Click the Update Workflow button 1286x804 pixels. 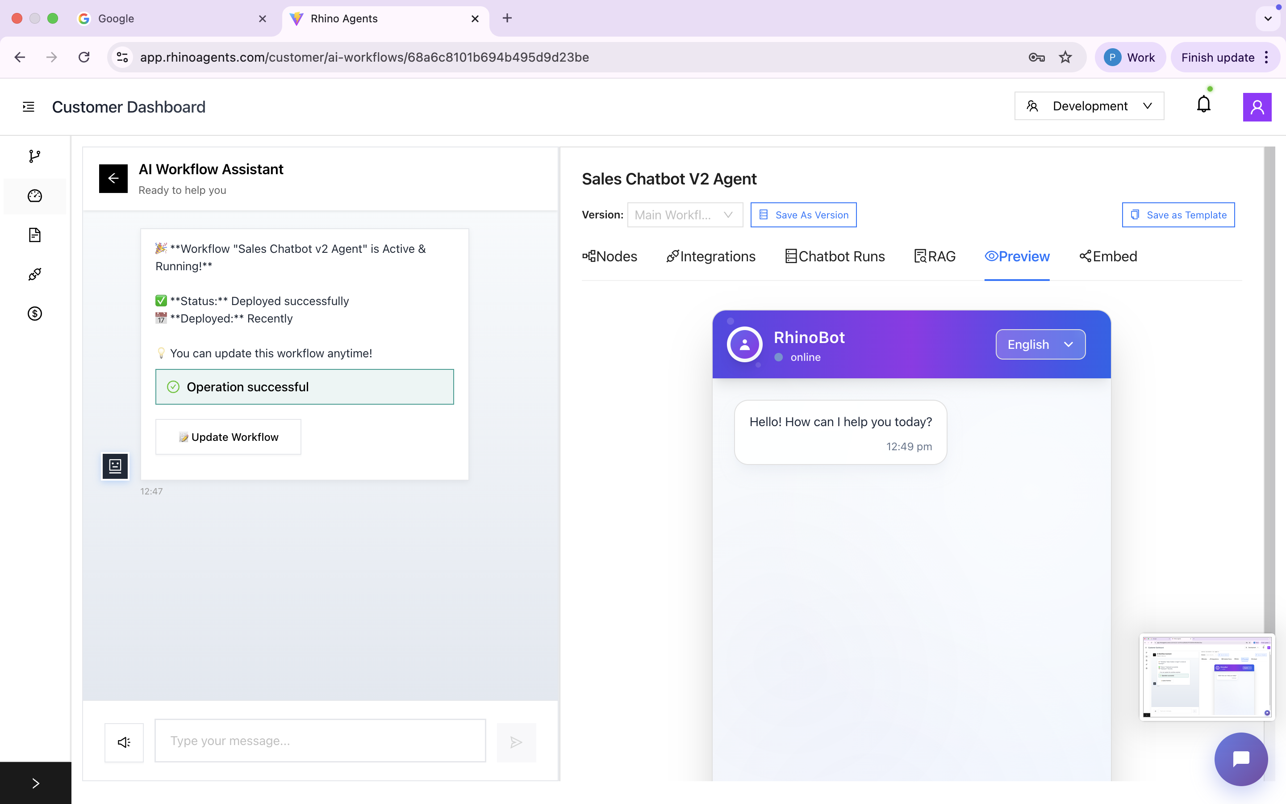(x=228, y=436)
